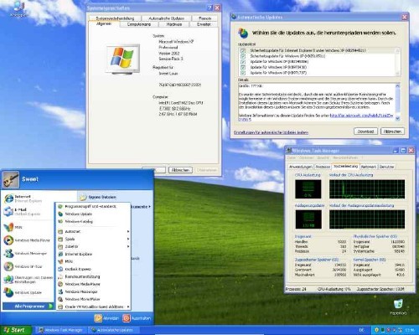The image size is (419, 335).
Task: Open Arbeitsplatz desktop icon
Action: pyautogui.click(x=18, y=9)
